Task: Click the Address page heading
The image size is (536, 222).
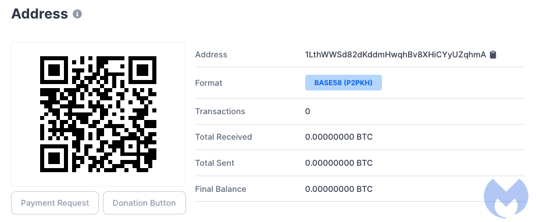Action: (x=40, y=14)
